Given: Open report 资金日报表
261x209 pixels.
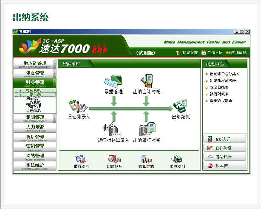Looking at the screenshot, I should tap(219, 87).
